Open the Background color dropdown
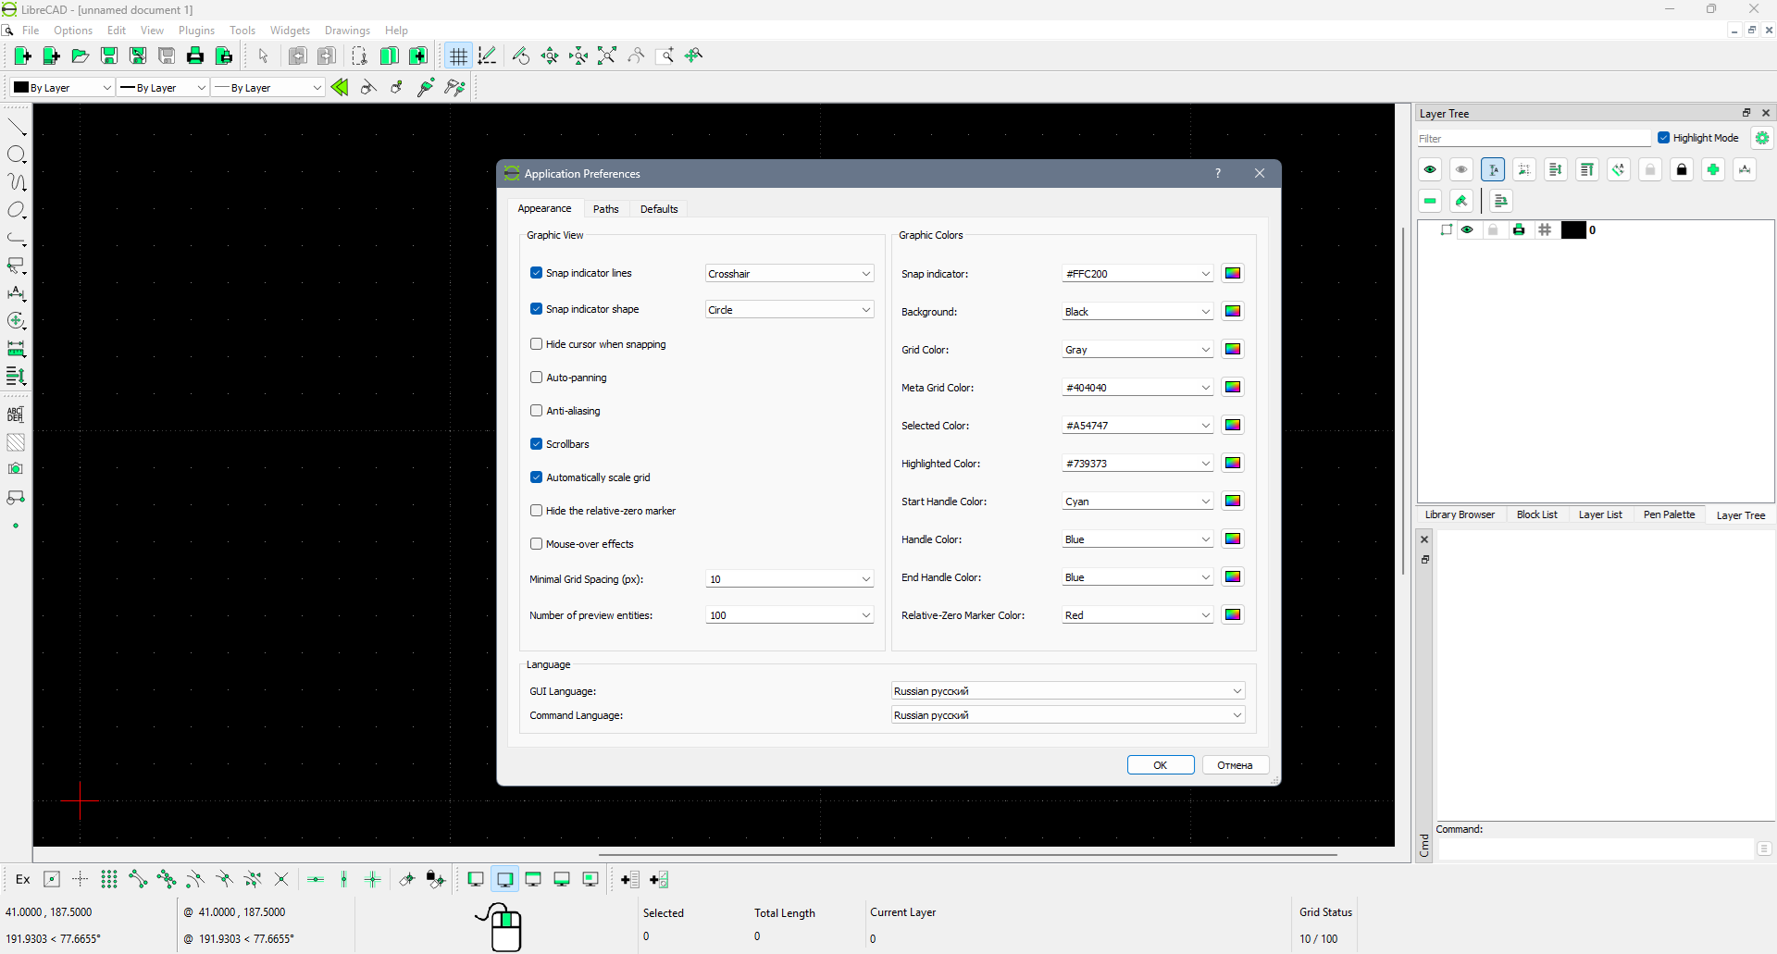1777x954 pixels. tap(1137, 312)
